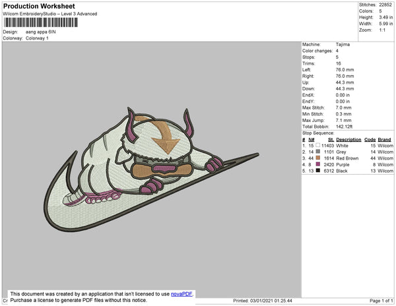Click the Height value '3.49 in'
The width and height of the screenshot is (396, 306).
[x=385, y=17]
